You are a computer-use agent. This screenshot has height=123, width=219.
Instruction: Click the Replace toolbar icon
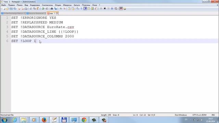click(x=55, y=9)
